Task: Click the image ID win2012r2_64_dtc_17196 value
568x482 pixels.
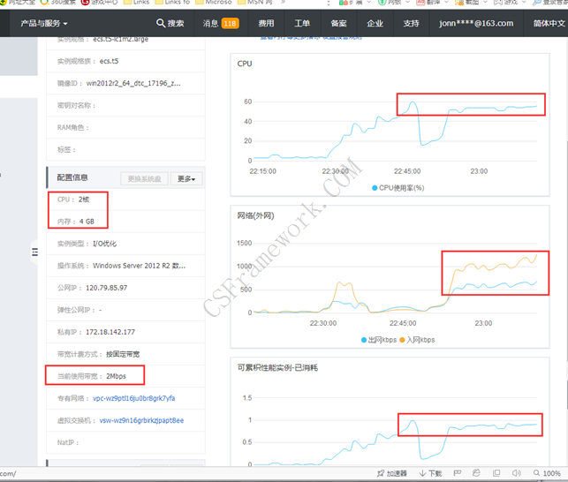Action: pos(133,83)
